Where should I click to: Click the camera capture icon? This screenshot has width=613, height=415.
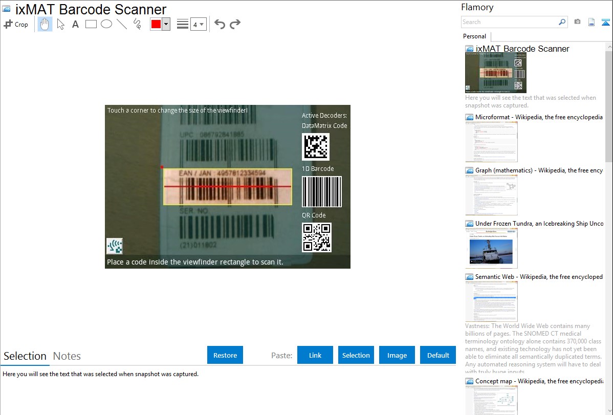point(577,22)
